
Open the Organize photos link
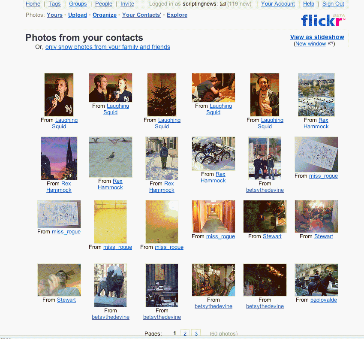pos(105,15)
